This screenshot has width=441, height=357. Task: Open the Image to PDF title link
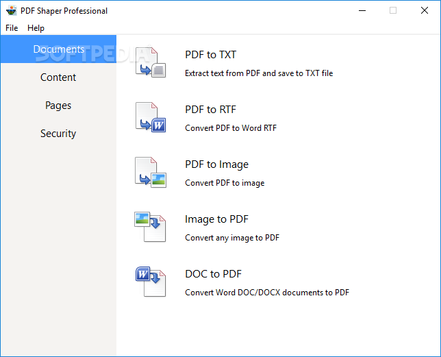[x=217, y=219]
